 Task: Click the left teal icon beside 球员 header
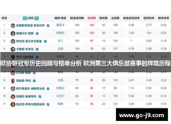tap(25, 18)
